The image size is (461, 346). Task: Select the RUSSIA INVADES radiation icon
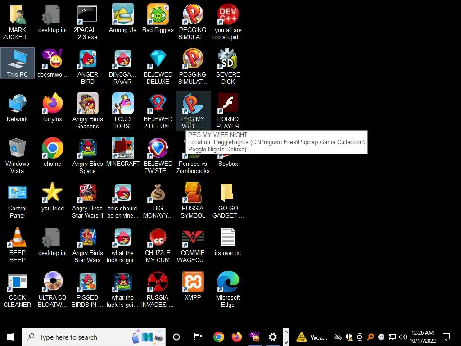tap(158, 290)
